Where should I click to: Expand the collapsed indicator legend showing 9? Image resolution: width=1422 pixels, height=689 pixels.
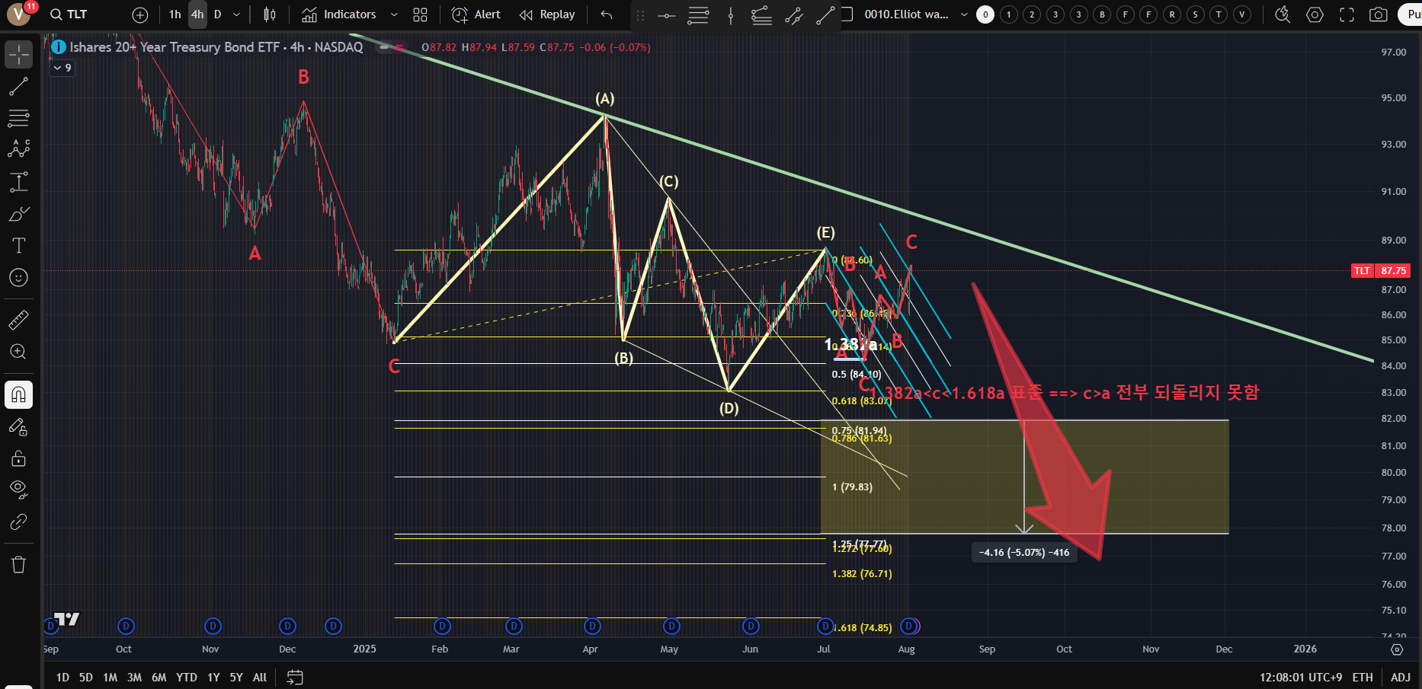pos(62,68)
